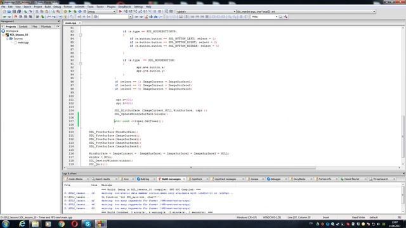Click the Undo toolbar icon
Image resolution: width=406 pixels, height=228 pixels.
pos(25,11)
